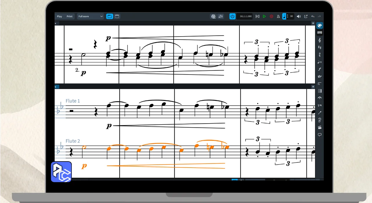Screen dimensions: 372x203
Task: Toggle the metronome click
Action: click(278, 17)
